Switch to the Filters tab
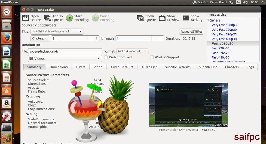The image size is (266, 144). (x=81, y=67)
